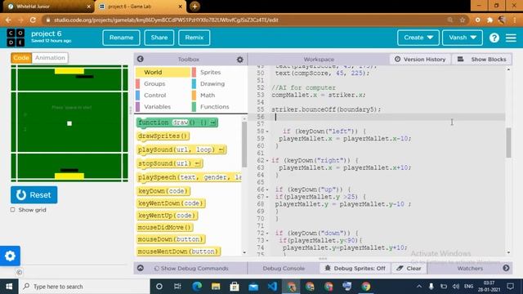Click the Rename button
Screen dimensions: 523x294
(122, 38)
